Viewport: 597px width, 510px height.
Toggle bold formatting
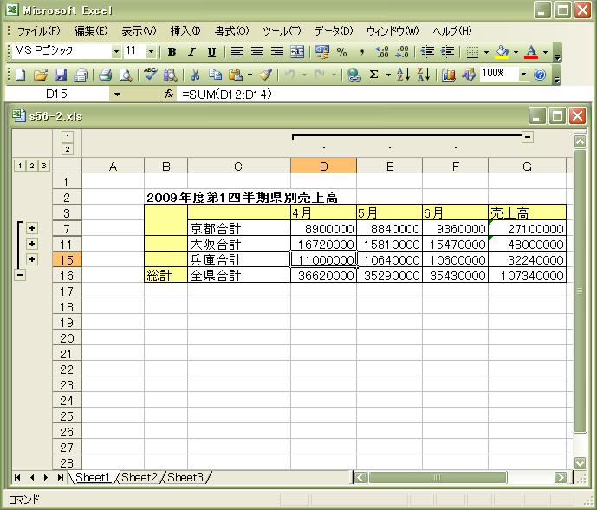tap(172, 52)
